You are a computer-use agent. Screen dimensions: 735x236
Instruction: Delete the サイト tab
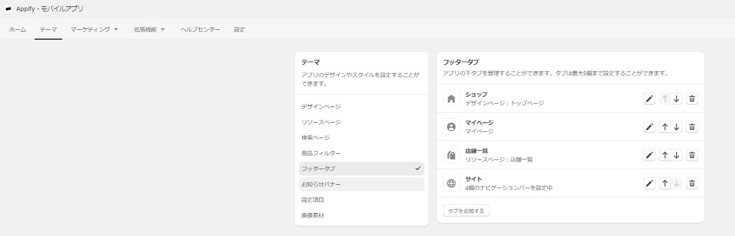[692, 183]
